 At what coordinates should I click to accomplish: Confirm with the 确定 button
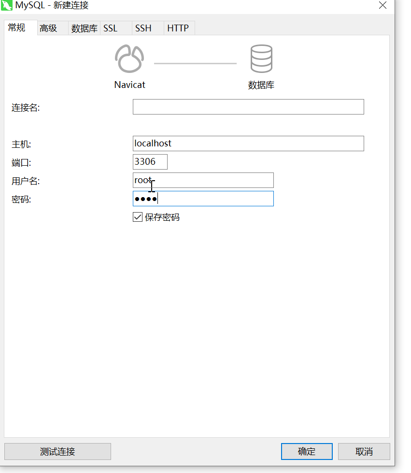coord(307,451)
